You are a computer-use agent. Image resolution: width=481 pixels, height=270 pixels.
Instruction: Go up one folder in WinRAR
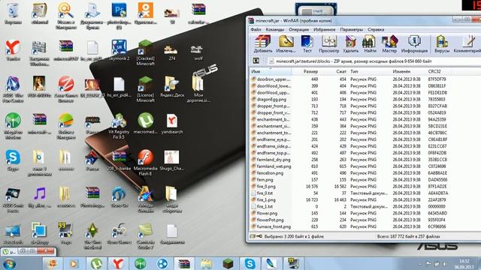point(256,61)
